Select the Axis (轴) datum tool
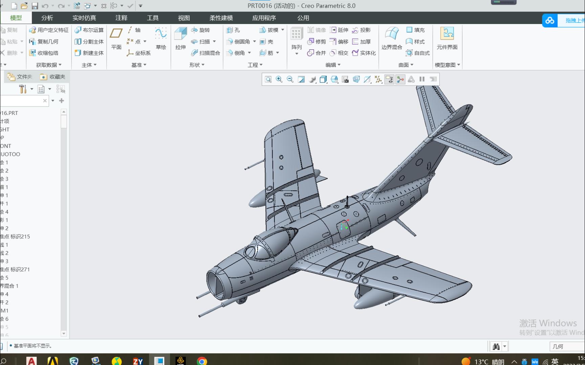Image resolution: width=585 pixels, height=365 pixels. point(134,30)
